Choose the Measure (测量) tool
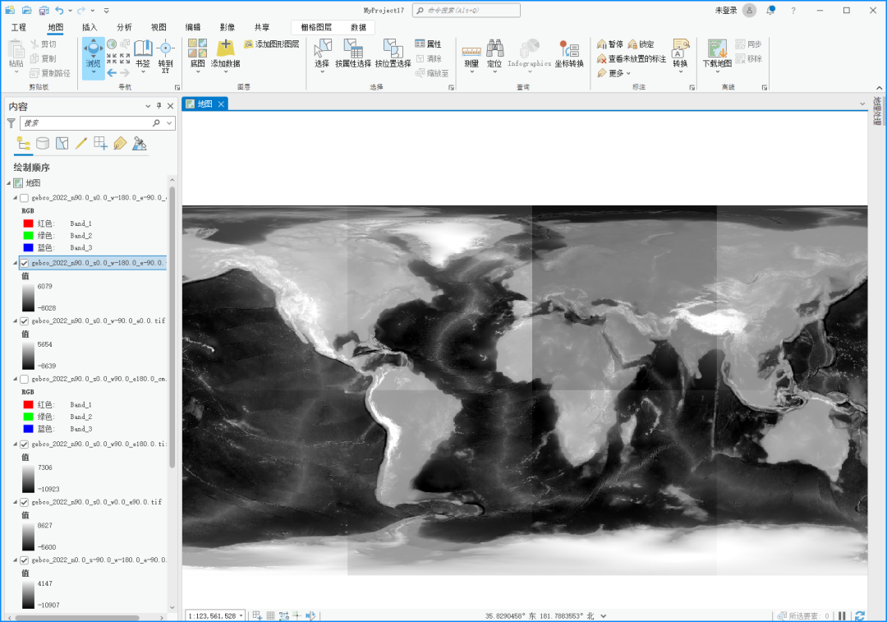Screen dimensions: 887x622 [471, 56]
